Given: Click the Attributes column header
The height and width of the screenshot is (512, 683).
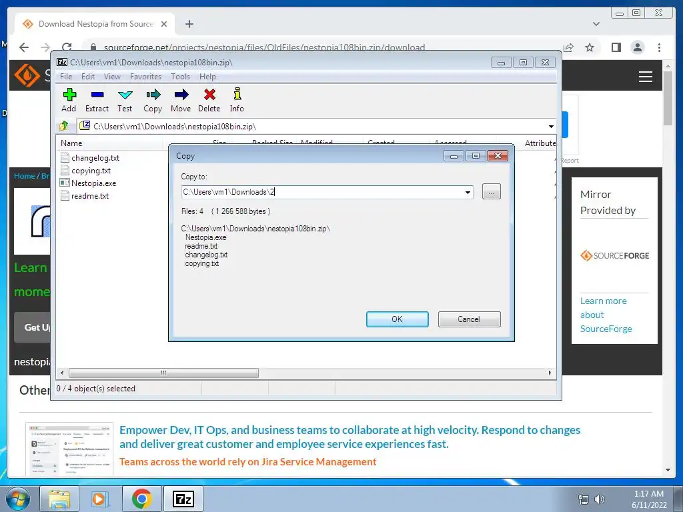Looking at the screenshot, I should pyautogui.click(x=540, y=143).
